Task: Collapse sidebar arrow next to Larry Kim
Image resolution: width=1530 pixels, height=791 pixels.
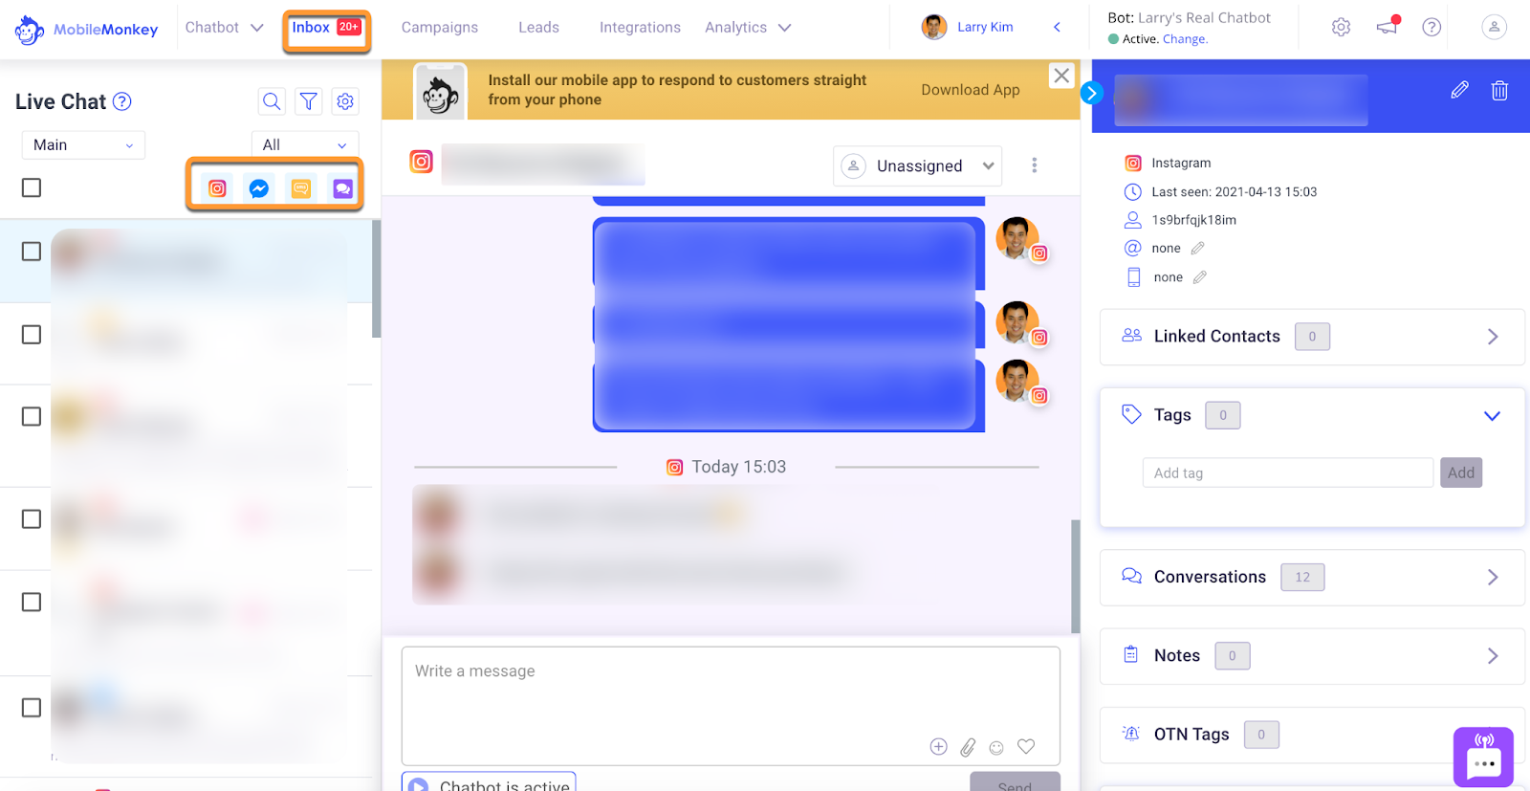Action: click(x=1057, y=27)
